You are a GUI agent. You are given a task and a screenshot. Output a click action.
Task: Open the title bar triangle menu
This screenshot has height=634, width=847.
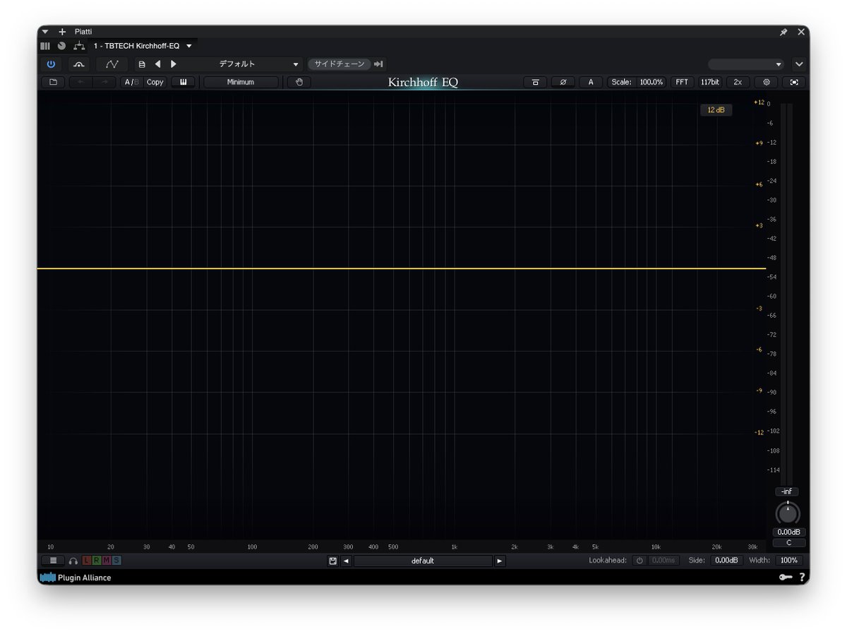tap(45, 32)
